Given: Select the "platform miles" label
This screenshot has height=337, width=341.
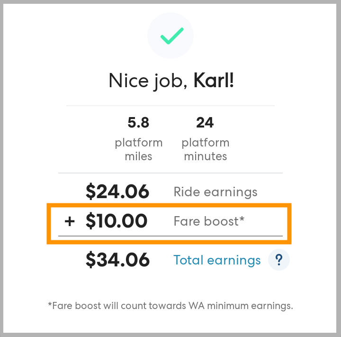Looking at the screenshot, I should [138, 149].
